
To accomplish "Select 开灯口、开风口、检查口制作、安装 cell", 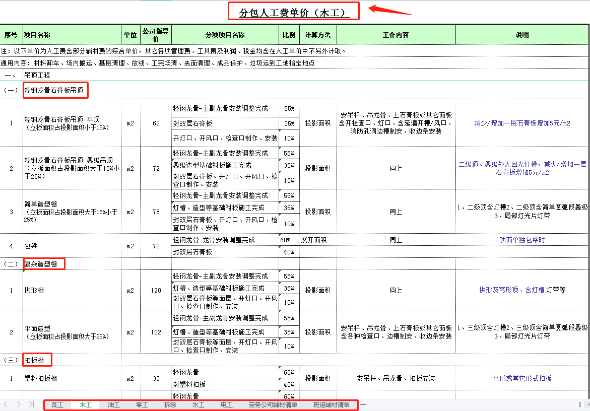I will point(225,138).
